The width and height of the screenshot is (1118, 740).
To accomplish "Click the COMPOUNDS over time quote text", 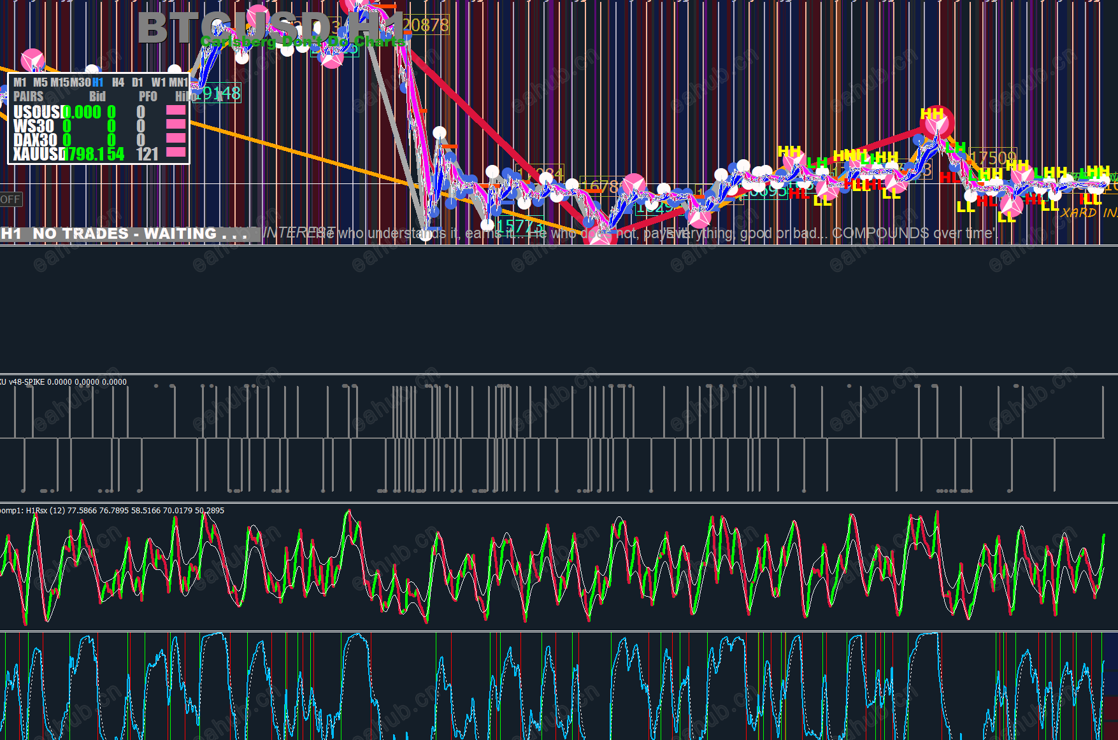I will point(914,233).
